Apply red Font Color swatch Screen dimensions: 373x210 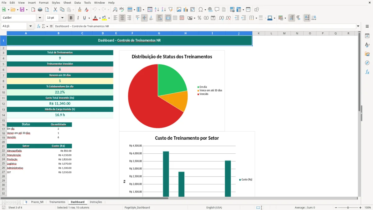click(x=95, y=18)
